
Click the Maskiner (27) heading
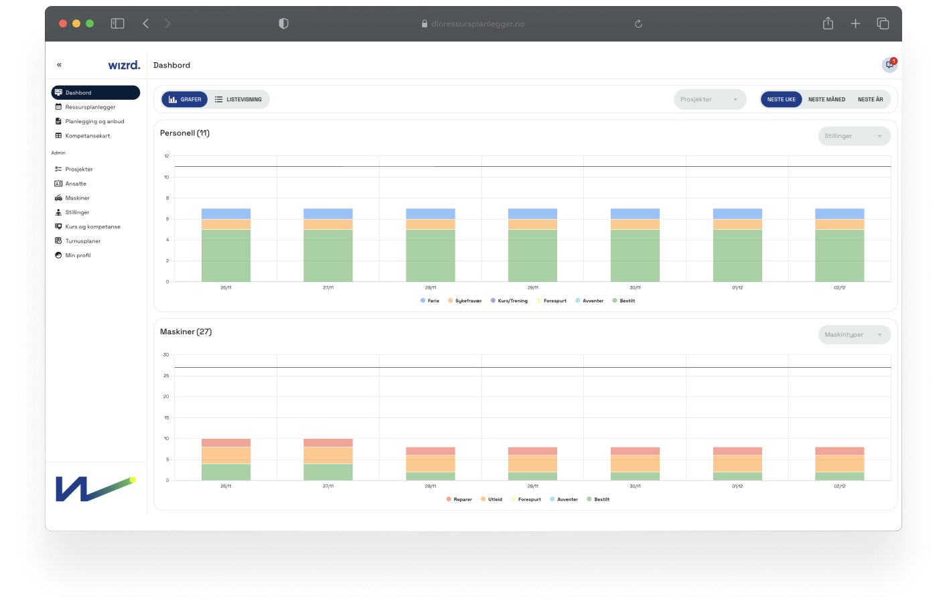click(186, 332)
